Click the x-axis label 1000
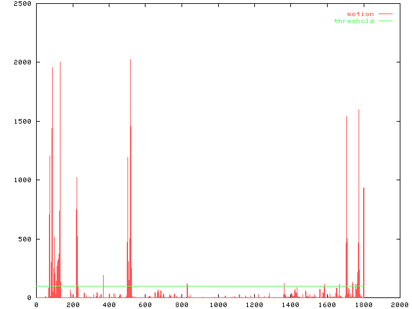Screen dimensions: 412x309 point(218,304)
